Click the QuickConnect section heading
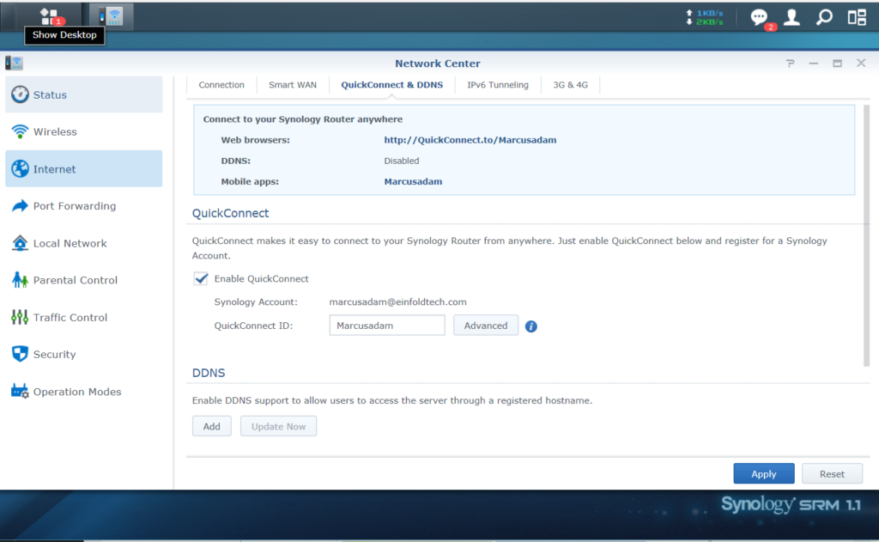The height and width of the screenshot is (542, 879). (x=230, y=213)
